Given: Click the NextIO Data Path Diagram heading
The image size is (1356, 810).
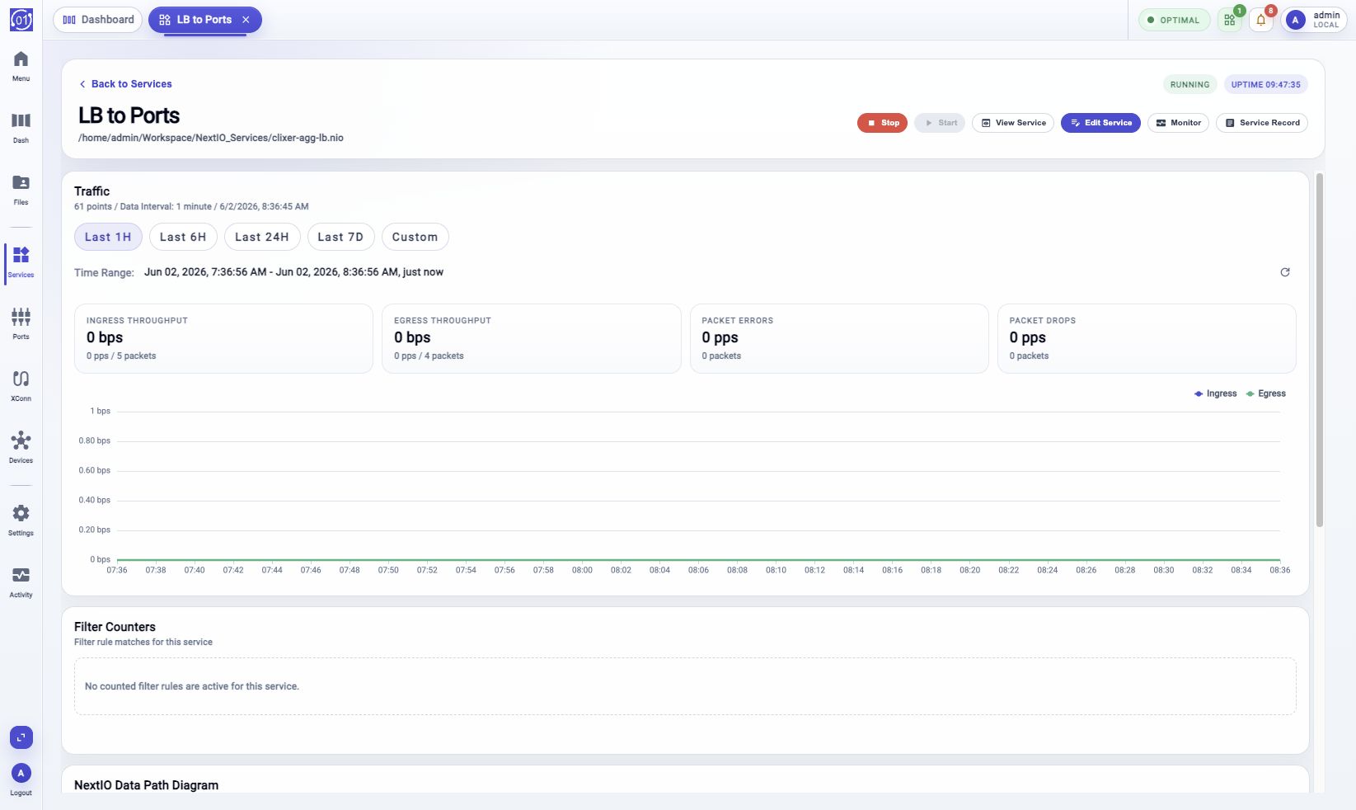Looking at the screenshot, I should (146, 785).
